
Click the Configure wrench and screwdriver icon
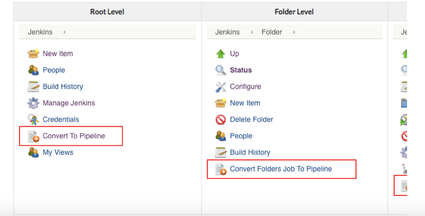tap(220, 87)
